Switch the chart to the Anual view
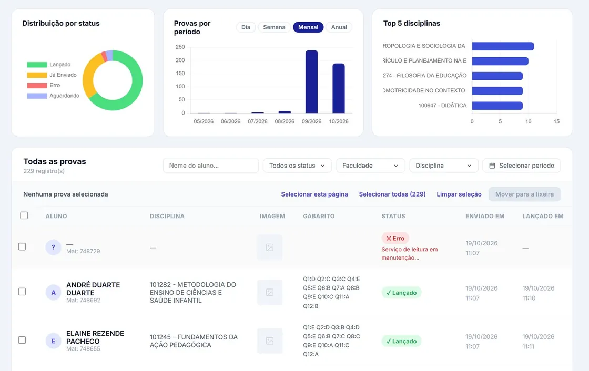This screenshot has height=371, width=589. pyautogui.click(x=339, y=27)
